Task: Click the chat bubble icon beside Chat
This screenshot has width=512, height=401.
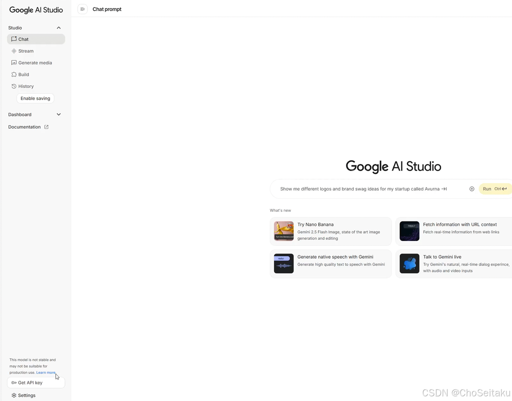Action: [x=14, y=39]
